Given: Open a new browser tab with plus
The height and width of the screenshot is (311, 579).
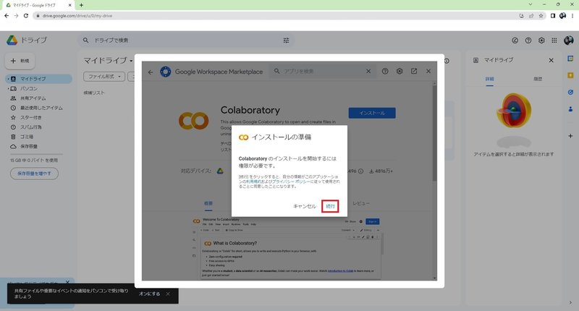Looking at the screenshot, I should [81, 5].
